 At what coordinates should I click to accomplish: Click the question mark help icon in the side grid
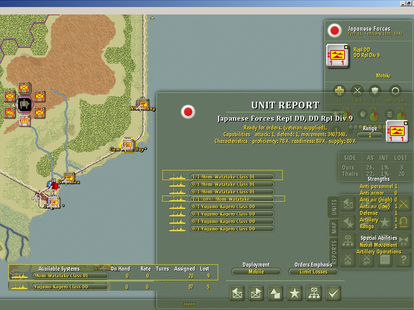pyautogui.click(x=404, y=260)
